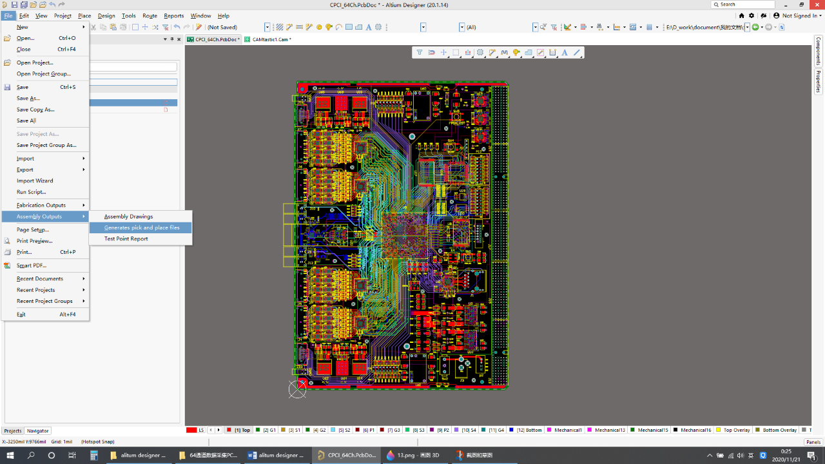The height and width of the screenshot is (464, 825).
Task: Click the undo arrow in main toolbar
Action: pos(177,27)
